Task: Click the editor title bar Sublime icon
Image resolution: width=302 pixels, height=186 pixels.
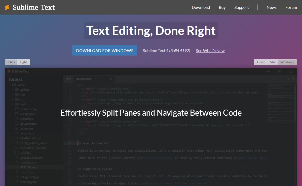Action: [x=9, y=71]
